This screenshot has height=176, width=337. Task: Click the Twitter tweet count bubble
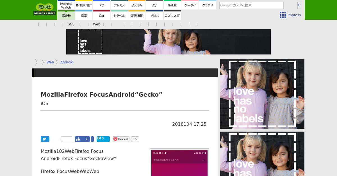(x=67, y=139)
